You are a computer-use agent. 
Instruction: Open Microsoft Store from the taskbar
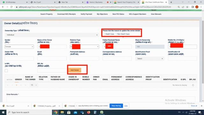[69, 112]
